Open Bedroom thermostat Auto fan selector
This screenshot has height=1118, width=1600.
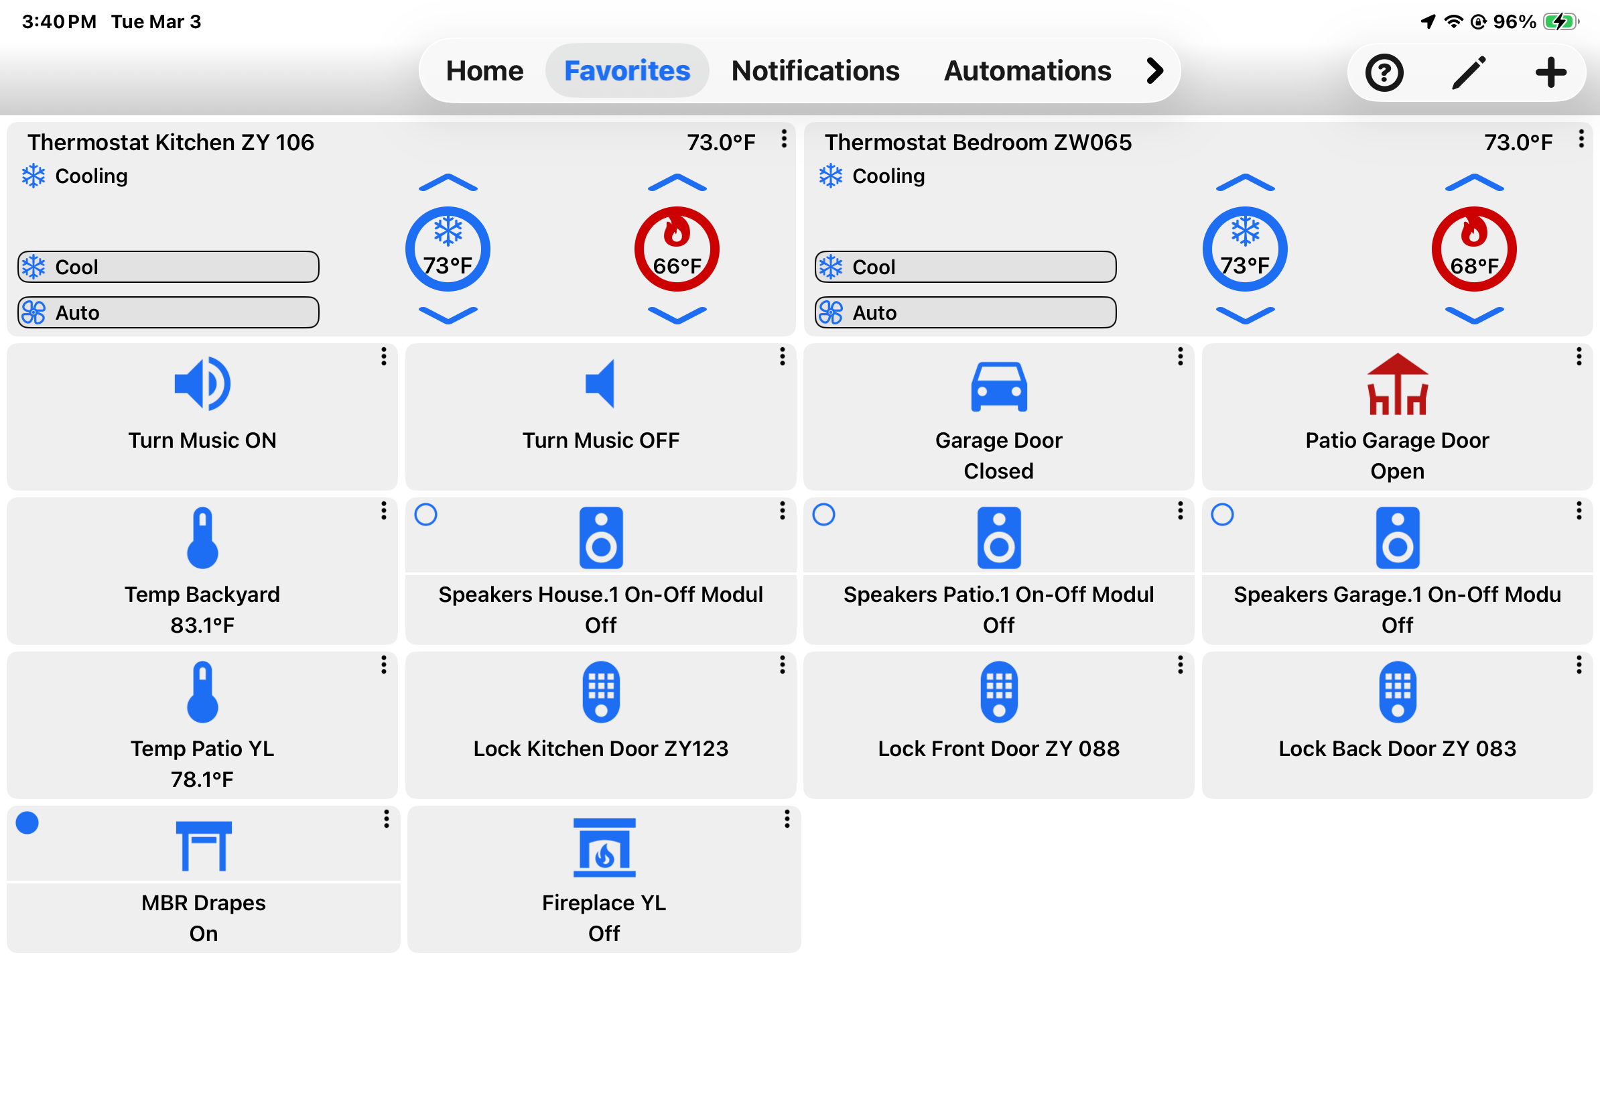(x=965, y=312)
